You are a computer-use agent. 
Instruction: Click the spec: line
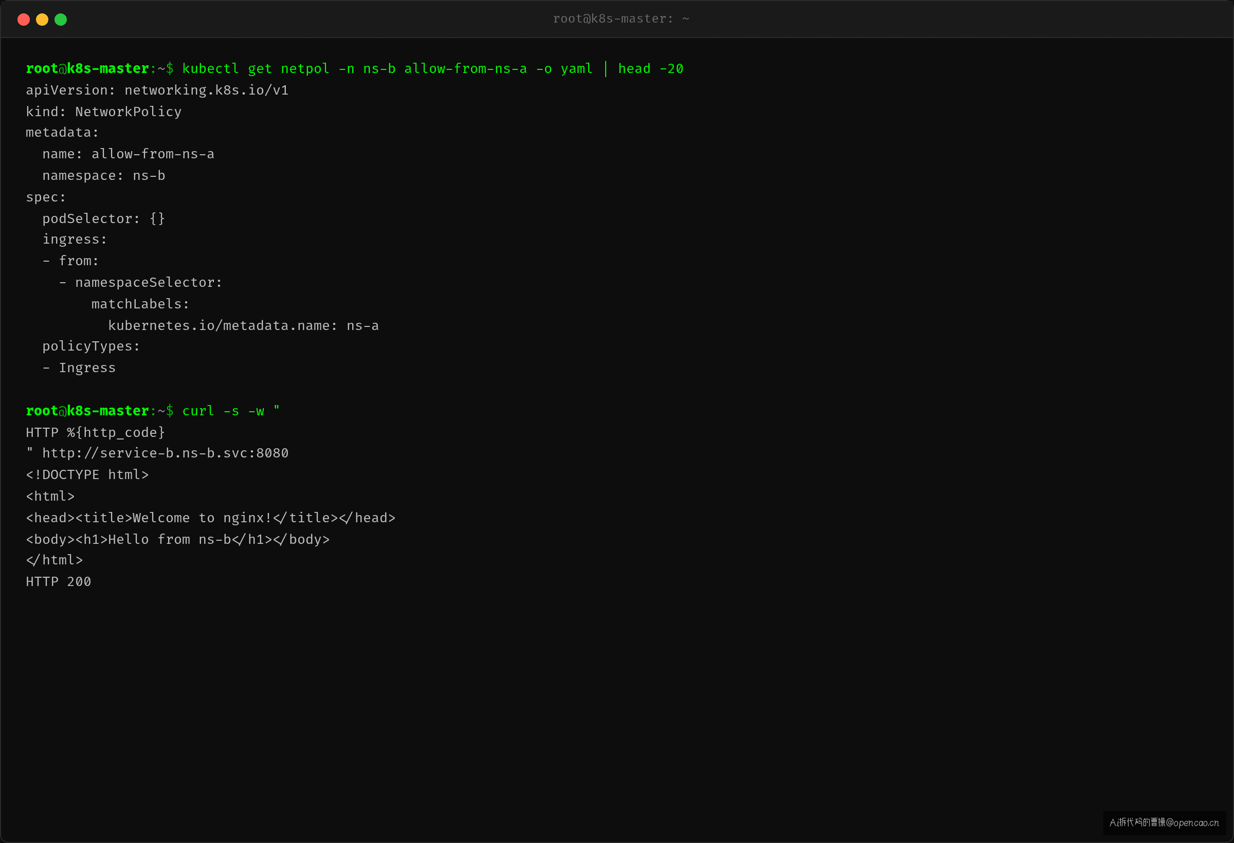click(x=46, y=197)
